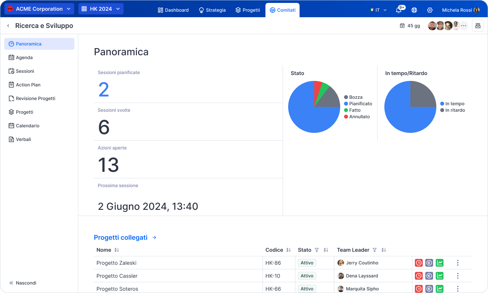Click the back arrow beside Ricerca e Sviluppo
The image size is (488, 293).
click(x=8, y=26)
